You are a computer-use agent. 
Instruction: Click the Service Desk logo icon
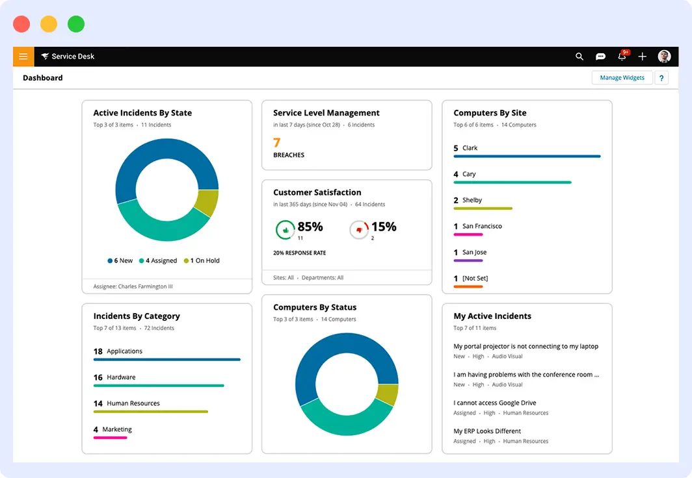44,57
